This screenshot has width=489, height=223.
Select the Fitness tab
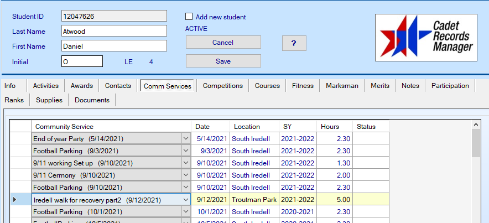[x=303, y=86]
